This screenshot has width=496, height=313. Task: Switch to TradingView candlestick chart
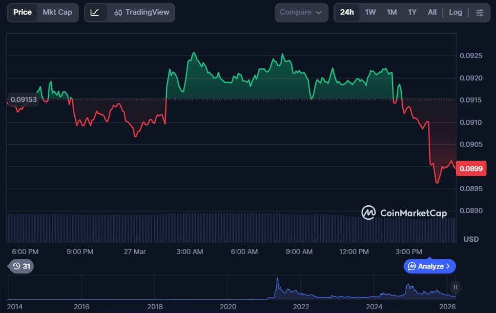pyautogui.click(x=142, y=12)
